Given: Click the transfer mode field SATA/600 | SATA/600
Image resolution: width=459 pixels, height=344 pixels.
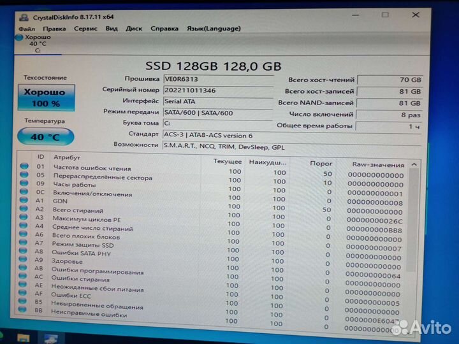Looking at the screenshot, I should (x=217, y=113).
